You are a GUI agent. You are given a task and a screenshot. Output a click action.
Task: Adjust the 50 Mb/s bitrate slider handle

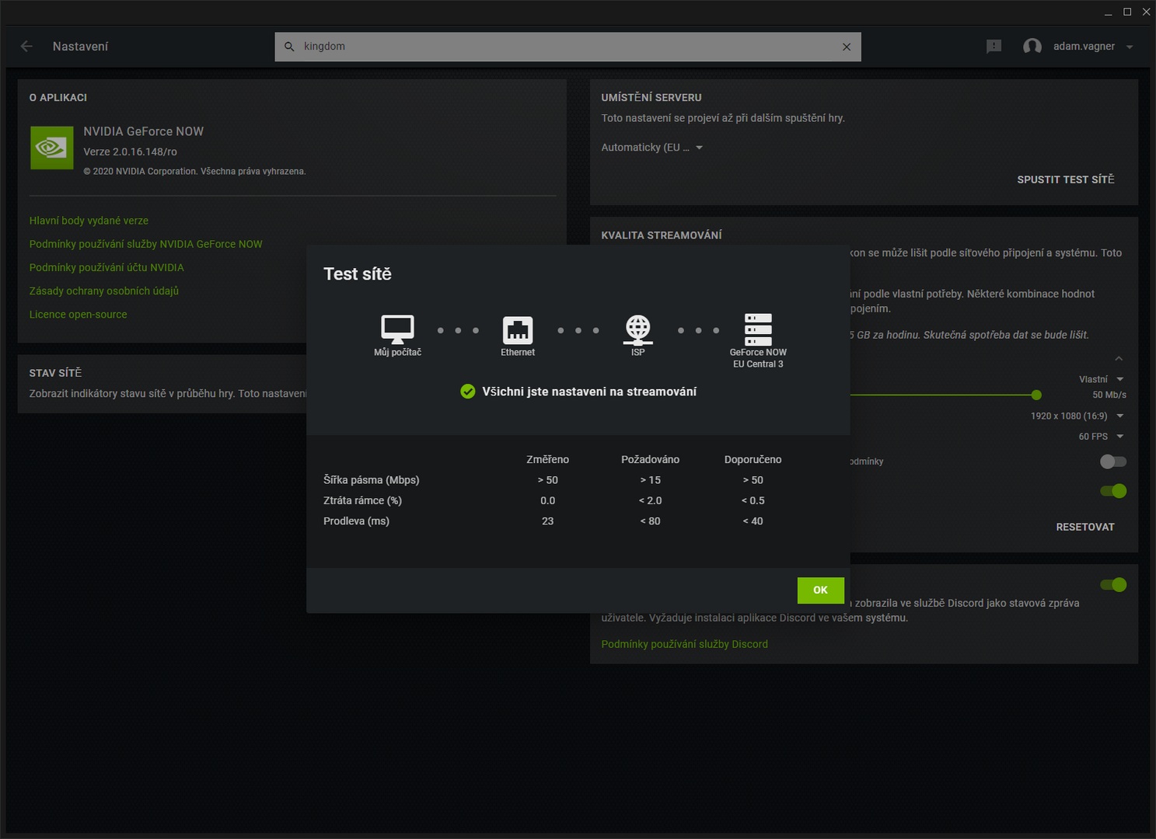1036,395
